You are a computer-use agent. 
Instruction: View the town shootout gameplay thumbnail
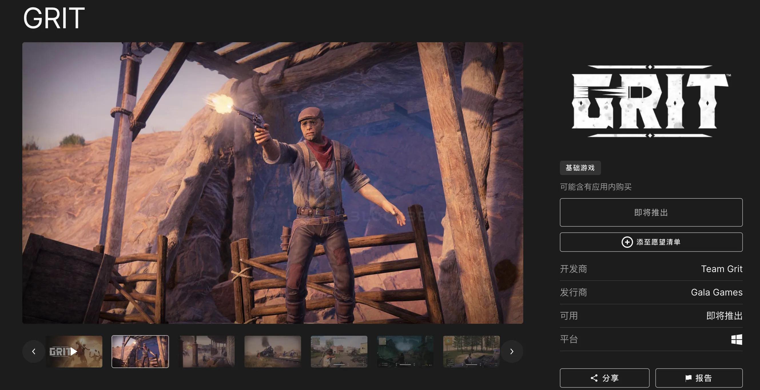pos(339,351)
